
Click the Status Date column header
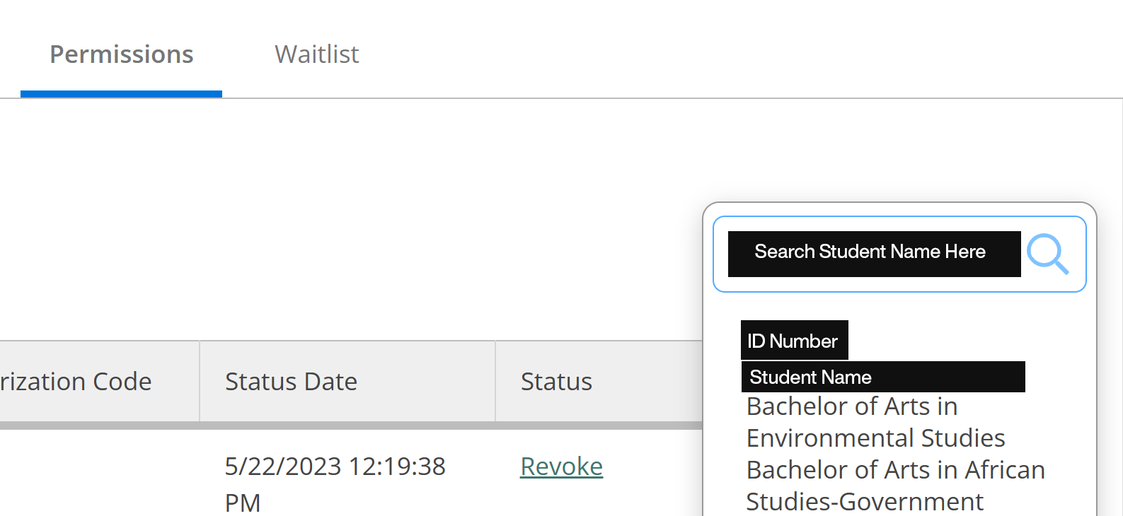tap(291, 382)
